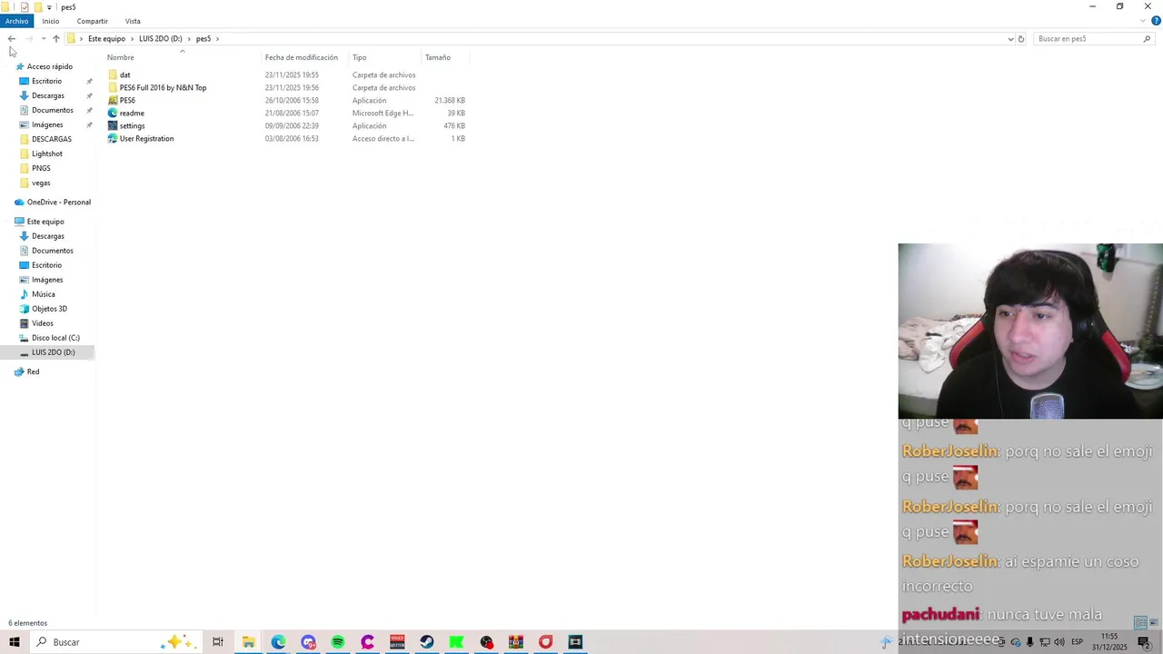This screenshot has width=1163, height=654.
Task: Select PES6 Full 2016 by N&N Top folder
Action: [x=163, y=88]
